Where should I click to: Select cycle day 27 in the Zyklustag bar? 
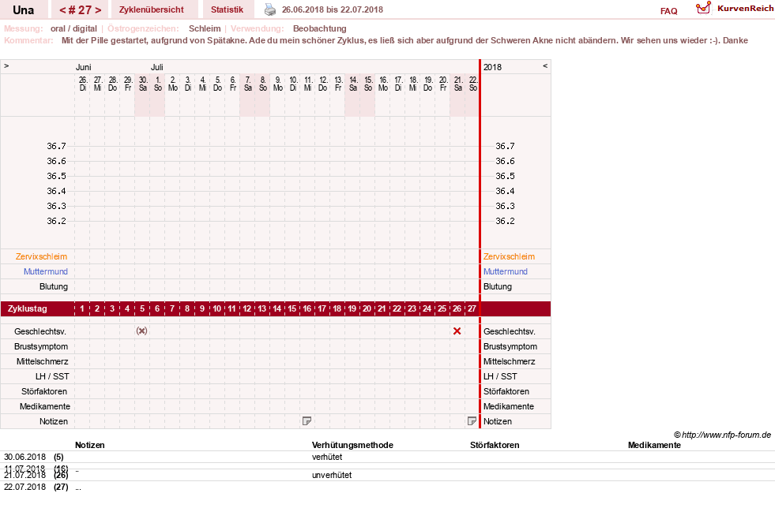coord(472,309)
